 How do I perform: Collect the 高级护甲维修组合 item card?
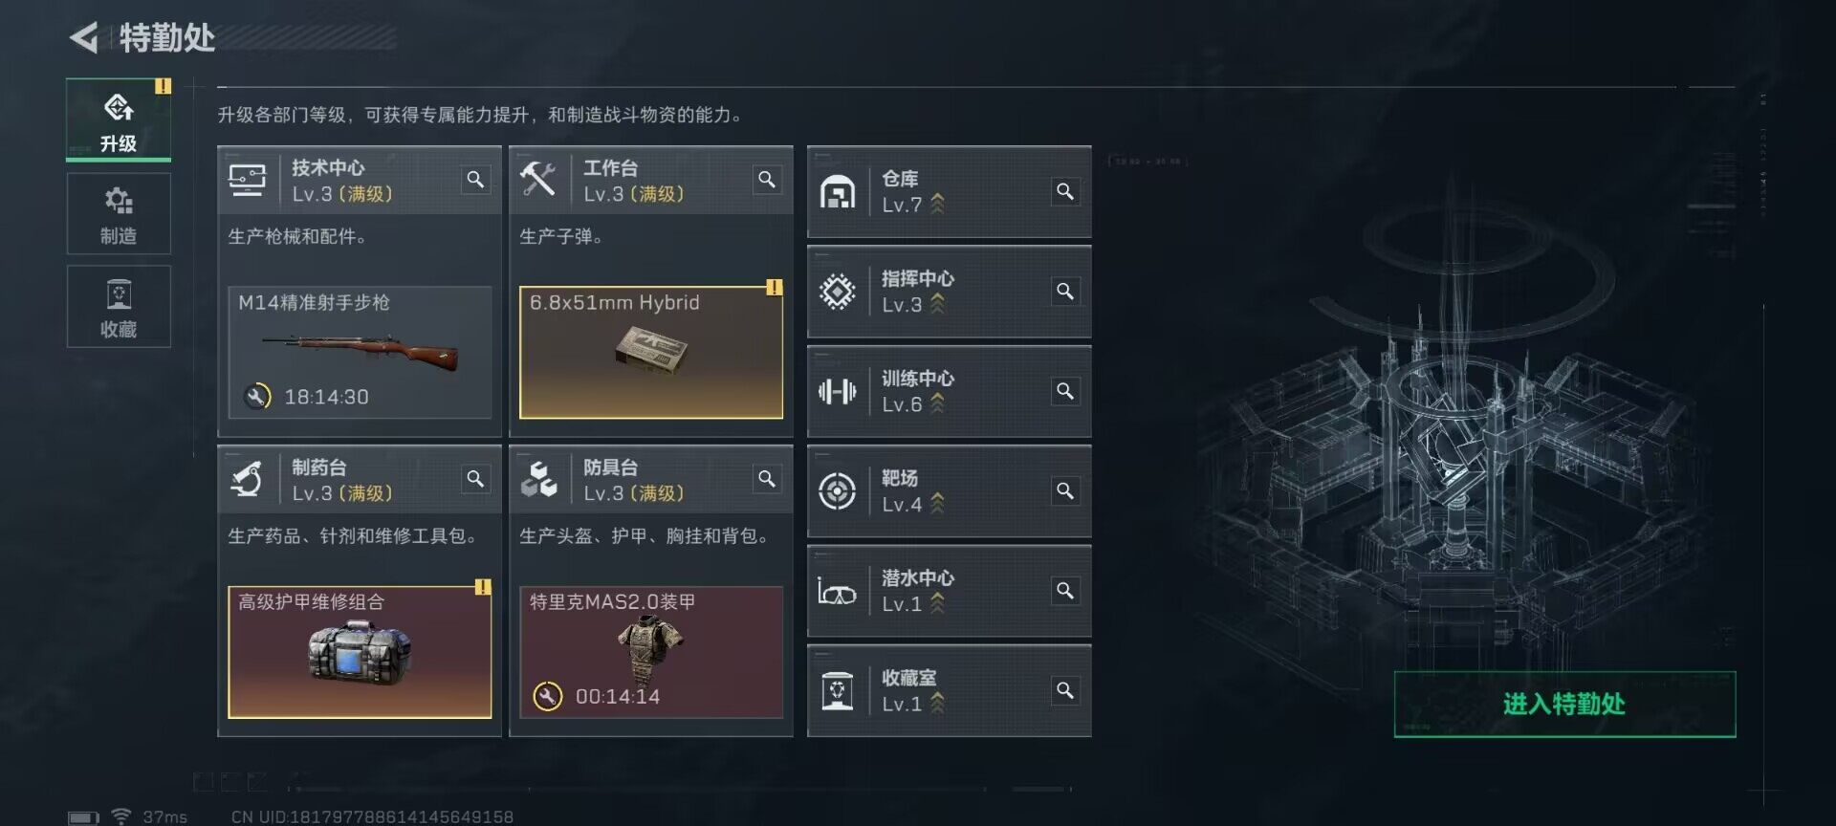(360, 652)
